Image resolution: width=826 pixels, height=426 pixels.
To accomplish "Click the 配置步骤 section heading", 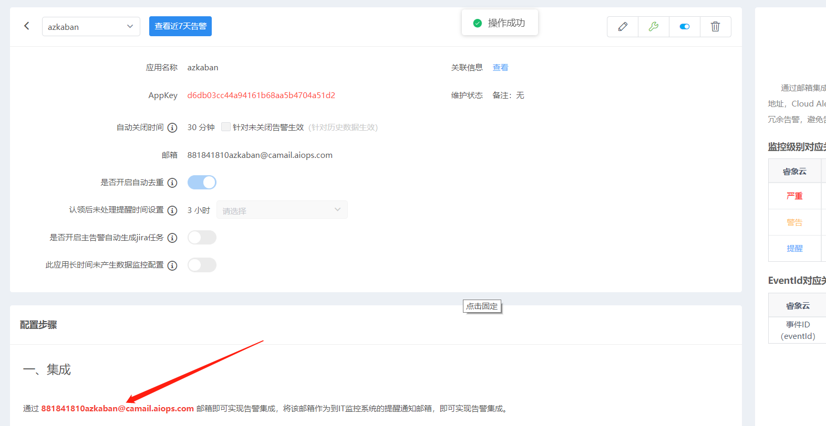I will click(x=38, y=325).
